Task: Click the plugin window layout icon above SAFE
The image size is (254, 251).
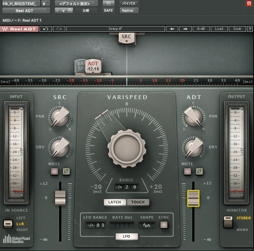Action: tap(109, 4)
